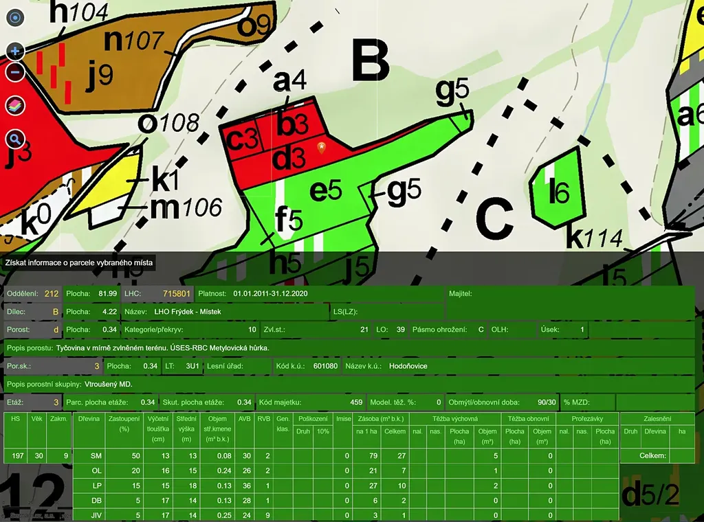The height and width of the screenshot is (522, 704).
Task: Zoom out with the minus button
Action: pyautogui.click(x=15, y=72)
